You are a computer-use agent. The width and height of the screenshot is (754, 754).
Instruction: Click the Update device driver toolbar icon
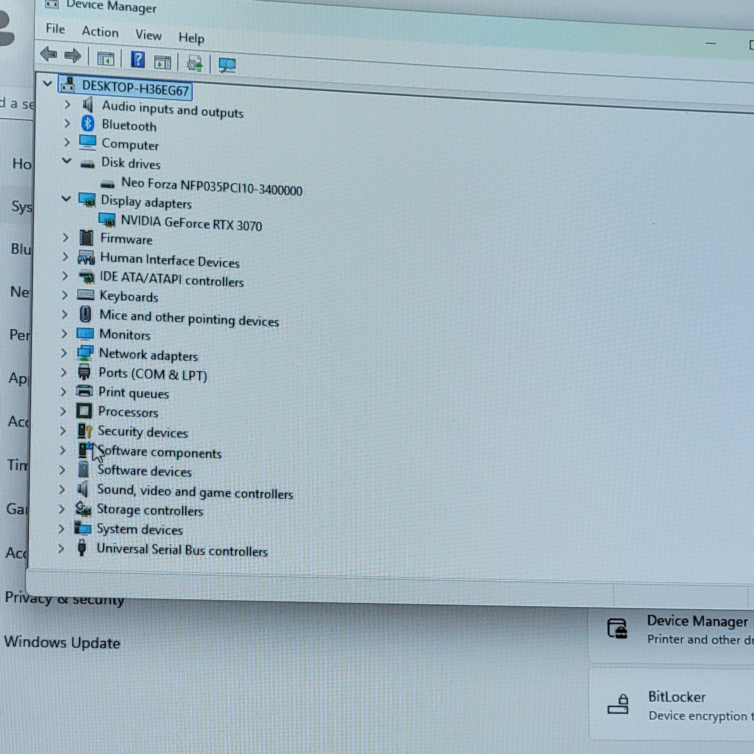[x=195, y=63]
